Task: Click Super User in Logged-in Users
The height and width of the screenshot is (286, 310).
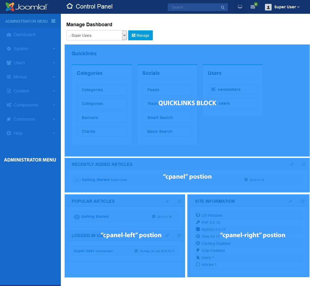Action: tap(84, 251)
